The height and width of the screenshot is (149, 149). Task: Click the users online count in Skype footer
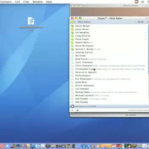coord(139,110)
